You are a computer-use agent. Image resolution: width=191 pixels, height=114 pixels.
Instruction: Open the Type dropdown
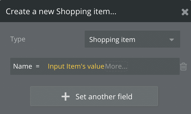point(132,39)
